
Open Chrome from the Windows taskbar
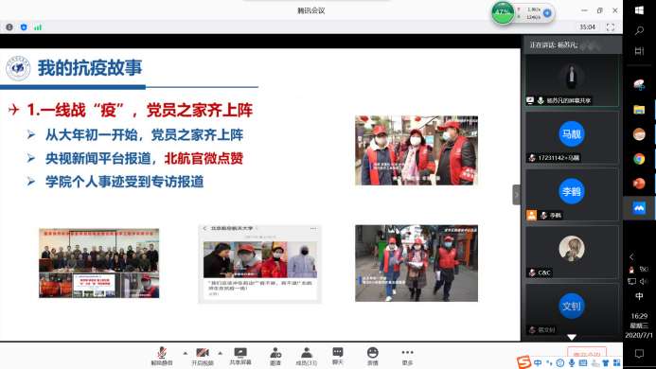639,159
